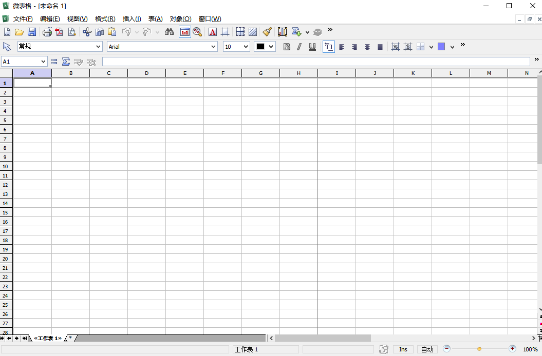Click the 自动 button in status bar

(427, 349)
